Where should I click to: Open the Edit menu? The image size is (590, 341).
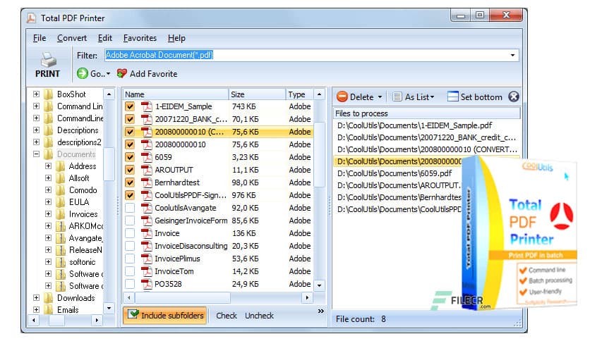105,38
